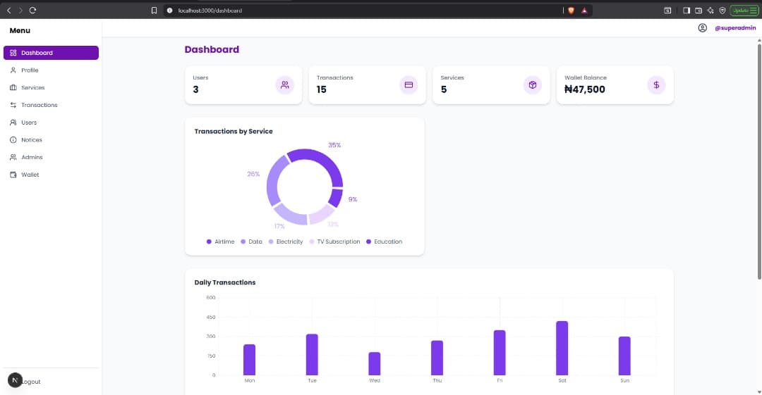Toggle the TV Subscription legend entry

334,242
